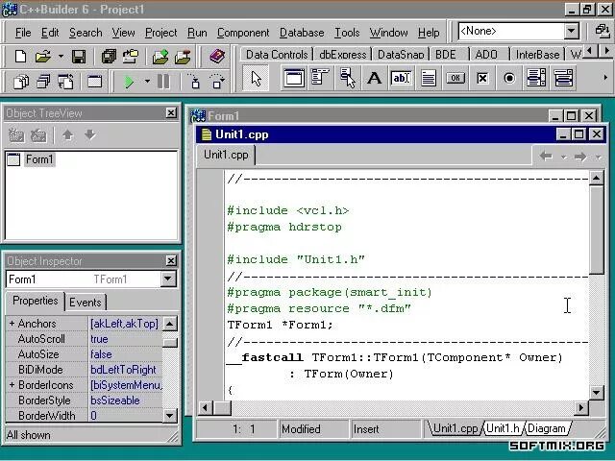
Task: Click the Open Project icon
Action: pos(131,57)
